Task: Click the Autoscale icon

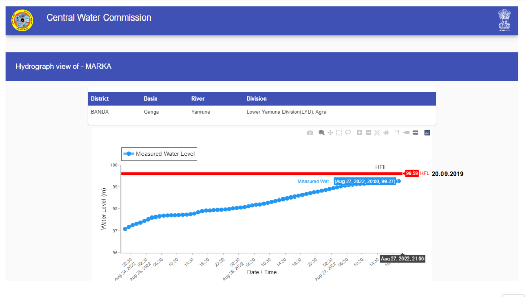Action: pos(377,133)
